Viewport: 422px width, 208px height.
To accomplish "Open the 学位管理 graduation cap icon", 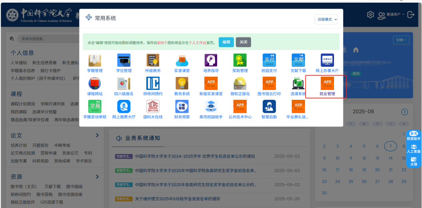I will pos(124,60).
